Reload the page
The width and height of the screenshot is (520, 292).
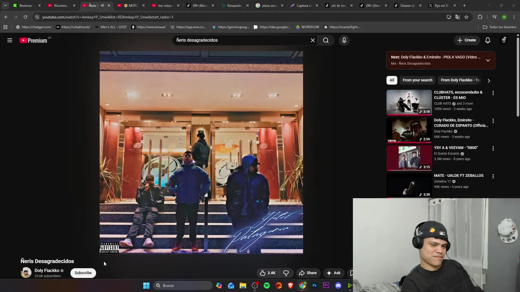pyautogui.click(x=25, y=17)
